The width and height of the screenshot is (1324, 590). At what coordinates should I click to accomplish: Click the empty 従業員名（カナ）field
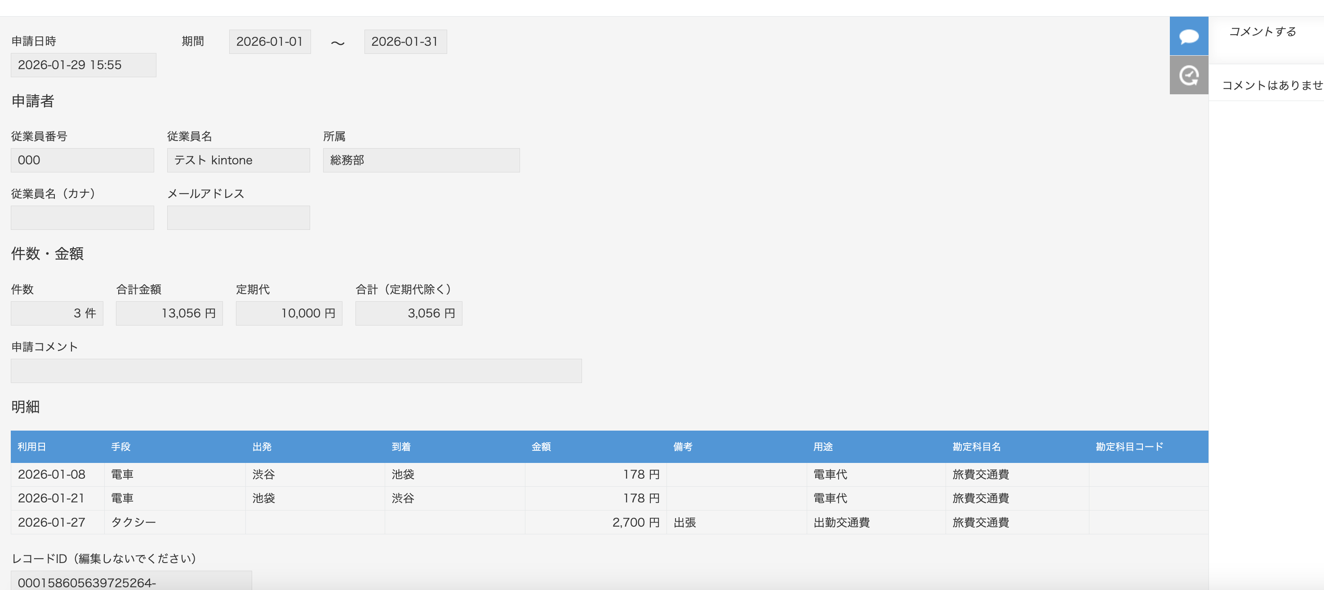click(82, 218)
